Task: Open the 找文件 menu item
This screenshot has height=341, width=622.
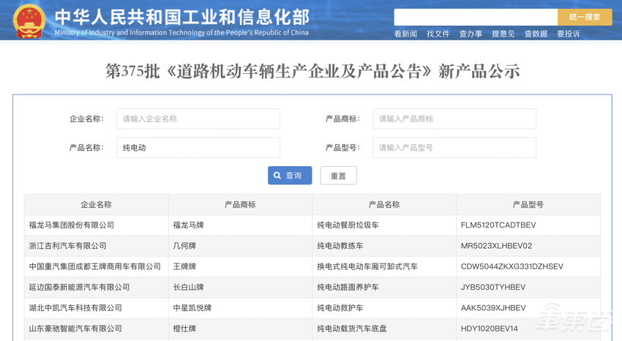Action: [438, 34]
